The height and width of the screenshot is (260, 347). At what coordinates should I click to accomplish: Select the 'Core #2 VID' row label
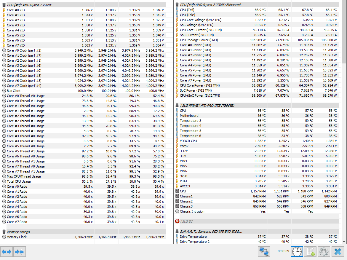click(x=16, y=20)
